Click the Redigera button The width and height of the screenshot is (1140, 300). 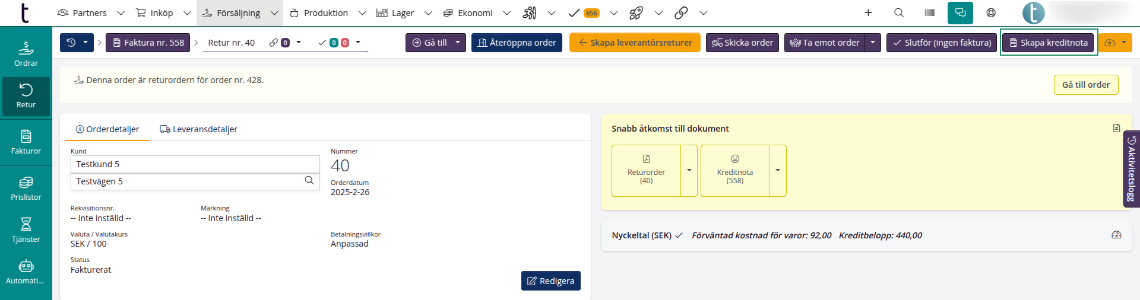(550, 281)
